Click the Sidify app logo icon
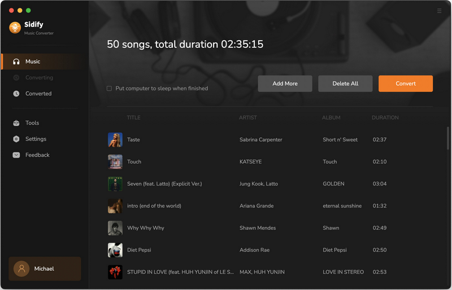This screenshot has width=452, height=290. pos(15,28)
